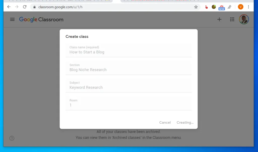Bookmark this page with the star icon

(196, 7)
